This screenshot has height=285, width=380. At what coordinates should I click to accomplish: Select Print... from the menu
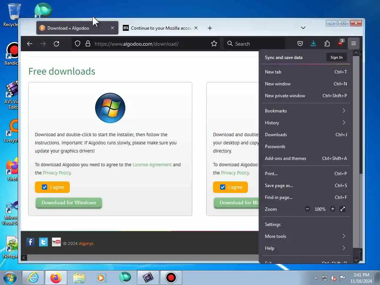point(306,174)
